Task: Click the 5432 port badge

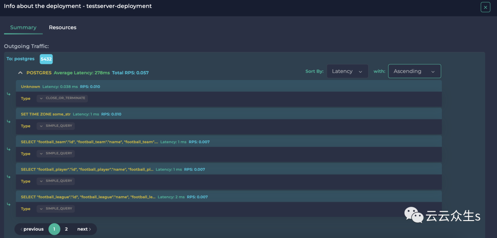Action: 46,59
